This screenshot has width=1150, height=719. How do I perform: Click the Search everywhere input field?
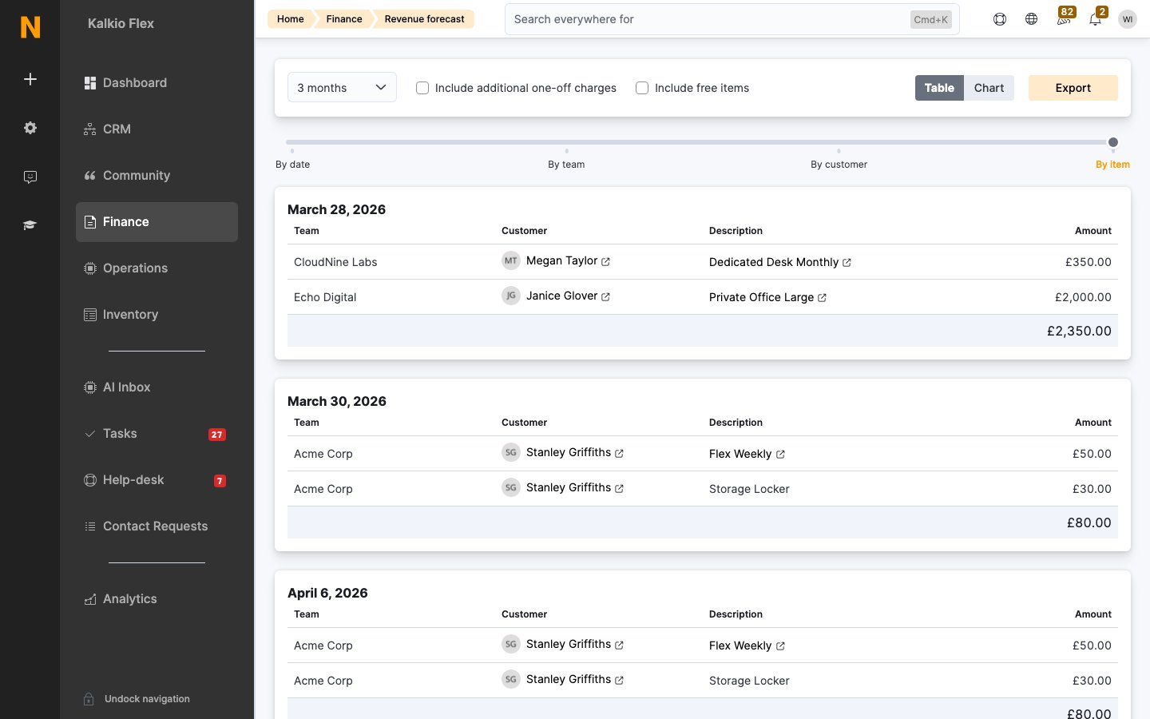(x=732, y=19)
